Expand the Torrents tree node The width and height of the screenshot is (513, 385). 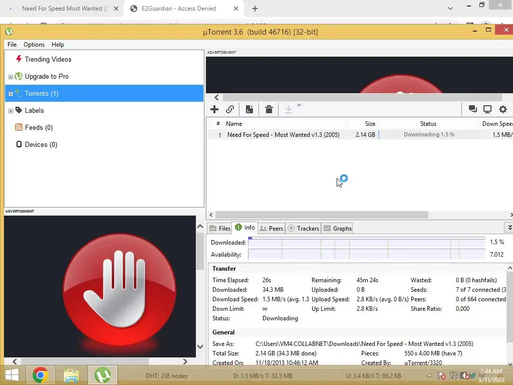pyautogui.click(x=11, y=94)
